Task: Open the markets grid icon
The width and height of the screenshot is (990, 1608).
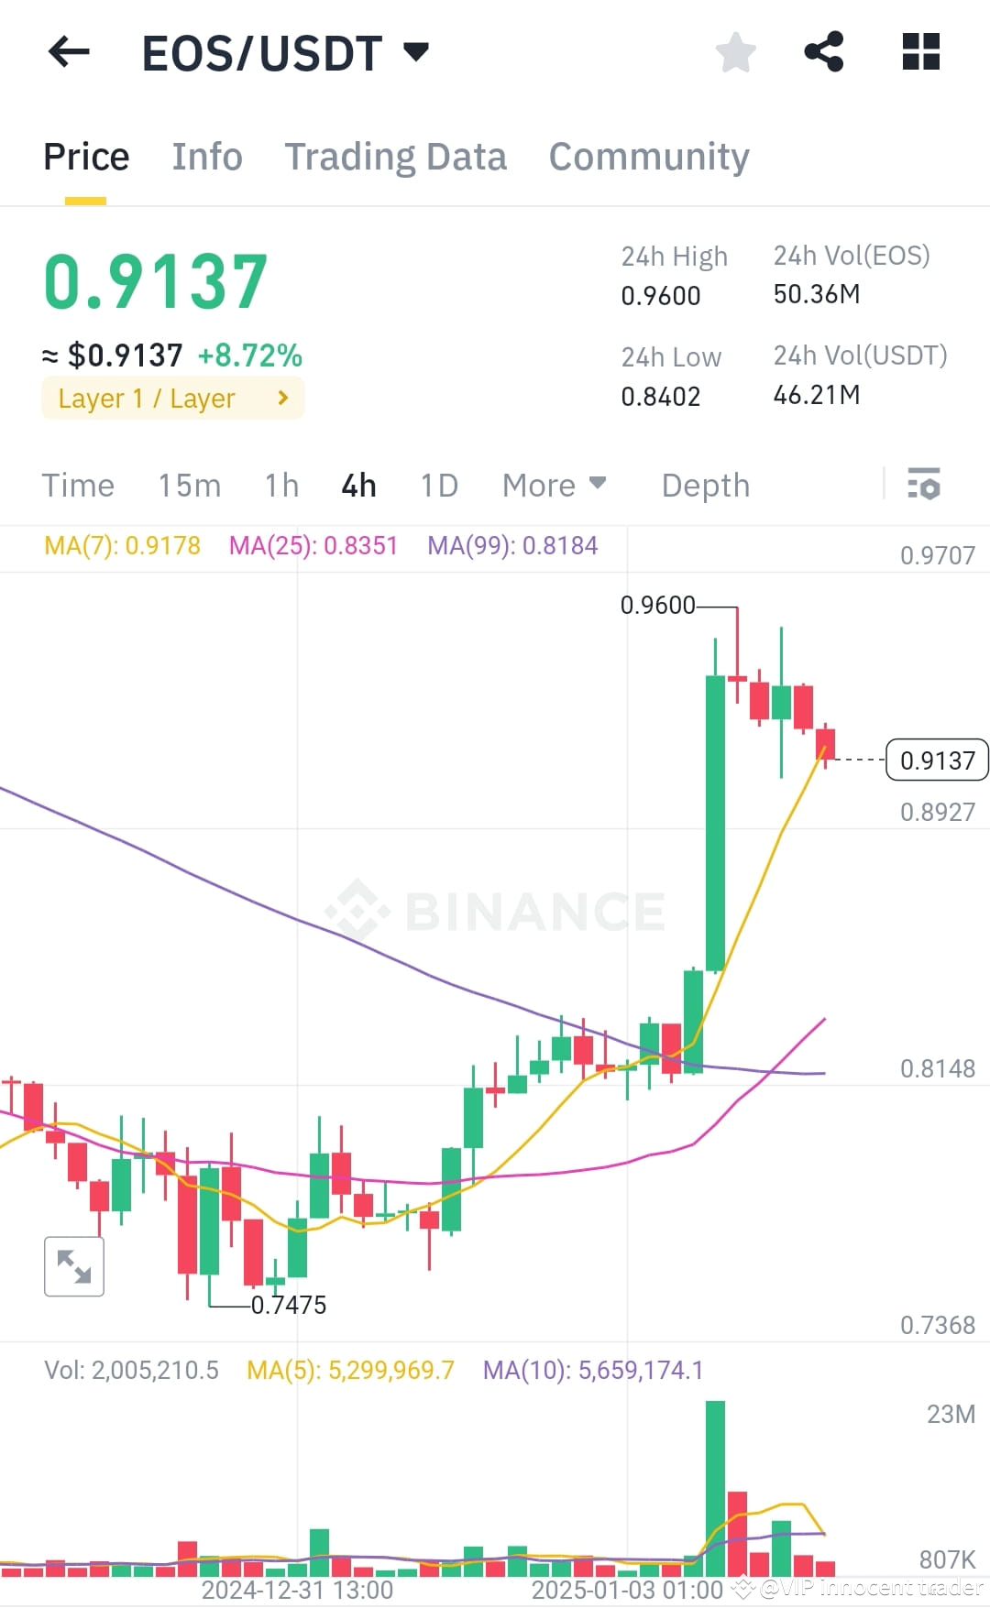Action: pyautogui.click(x=919, y=52)
